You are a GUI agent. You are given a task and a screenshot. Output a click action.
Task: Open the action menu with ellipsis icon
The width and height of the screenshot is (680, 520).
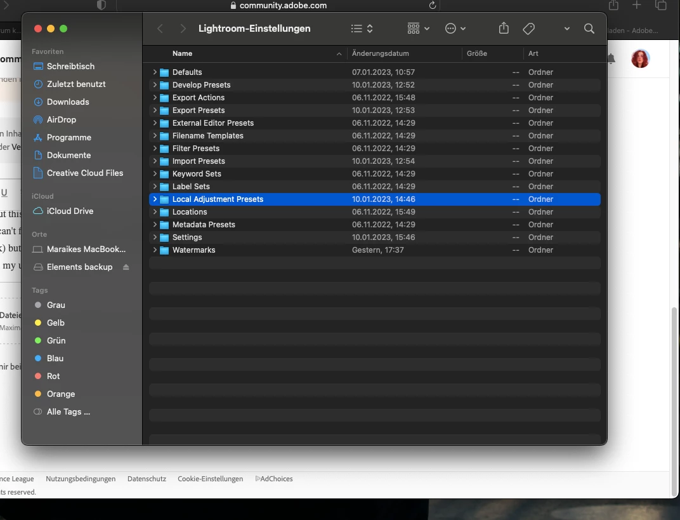pyautogui.click(x=455, y=29)
